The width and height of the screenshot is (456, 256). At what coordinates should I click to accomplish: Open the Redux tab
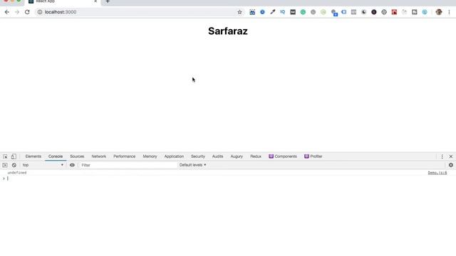coord(256,156)
